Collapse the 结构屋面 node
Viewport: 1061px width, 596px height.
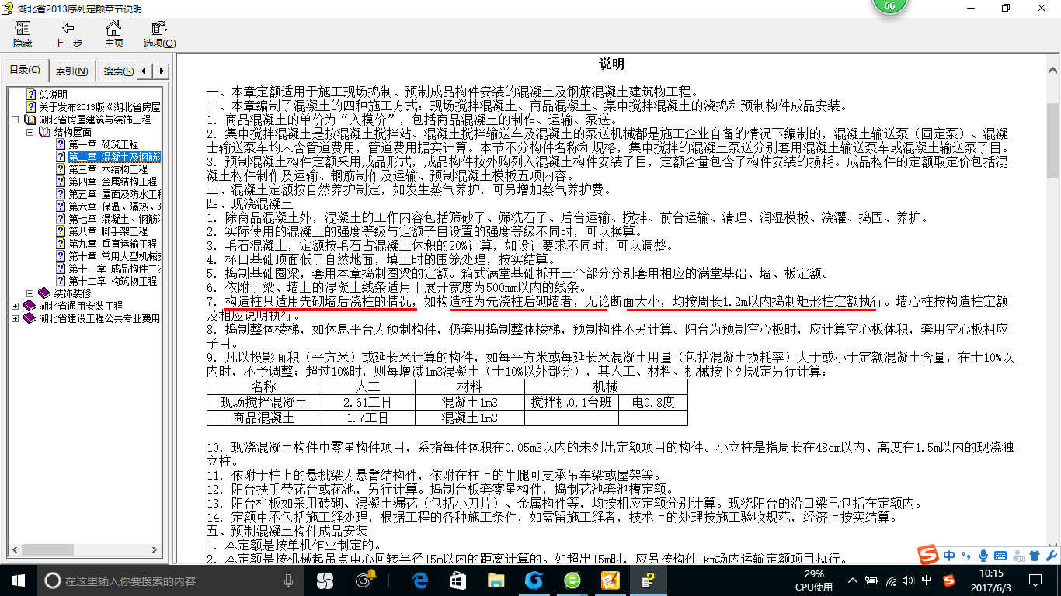coord(30,132)
